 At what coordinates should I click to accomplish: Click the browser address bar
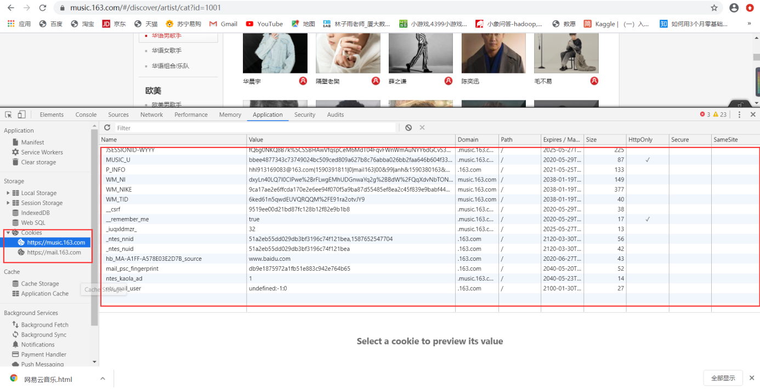pos(384,8)
